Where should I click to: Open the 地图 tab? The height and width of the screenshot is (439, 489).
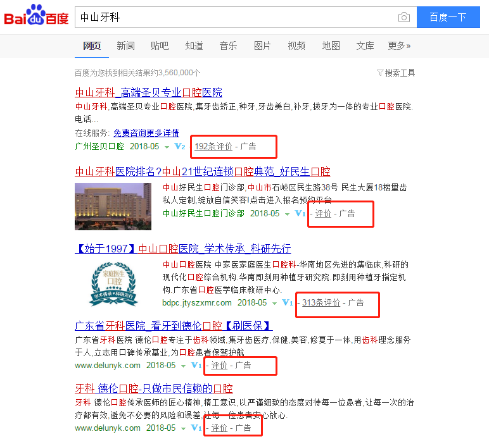tap(331, 46)
